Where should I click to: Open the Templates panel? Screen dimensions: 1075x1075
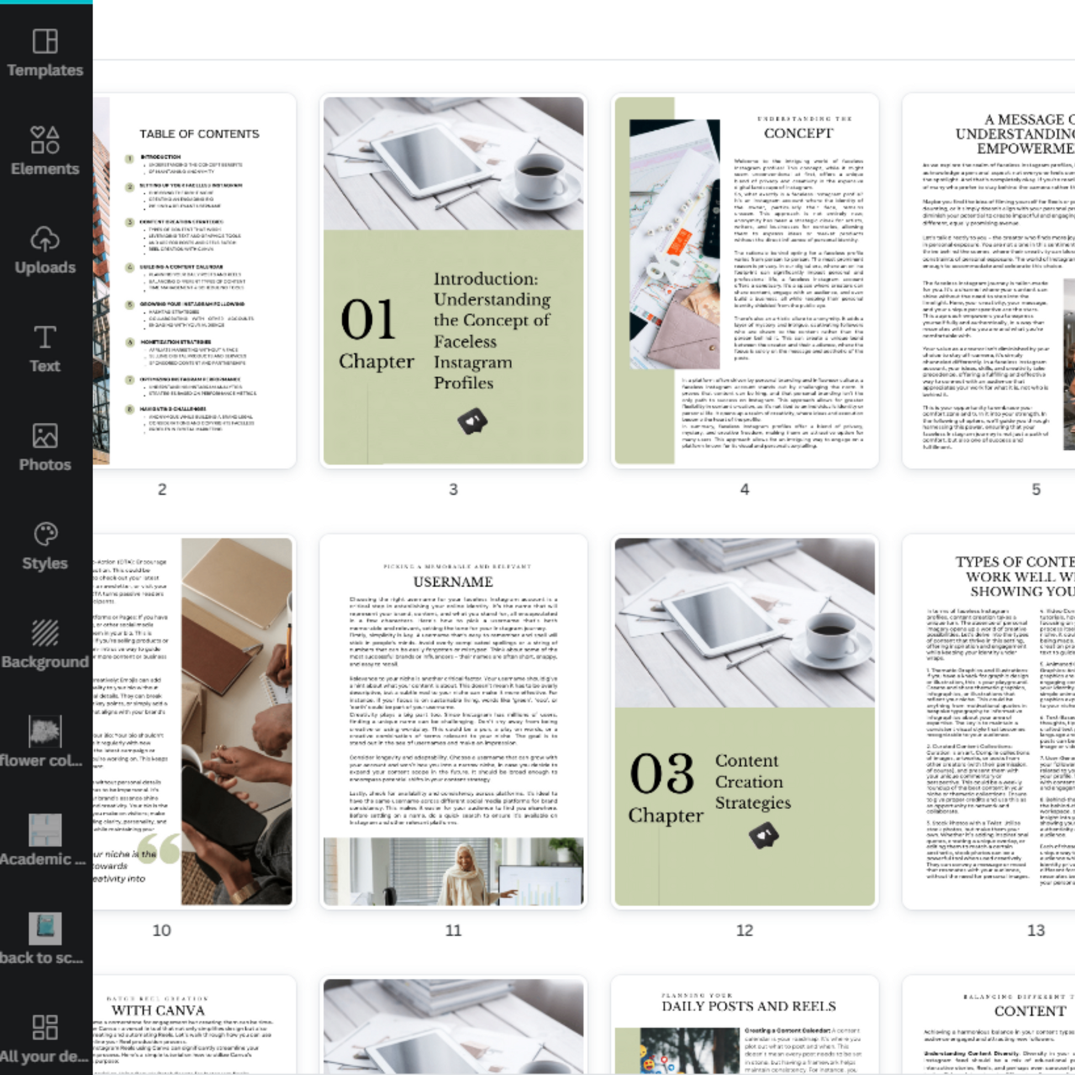pyautogui.click(x=45, y=53)
